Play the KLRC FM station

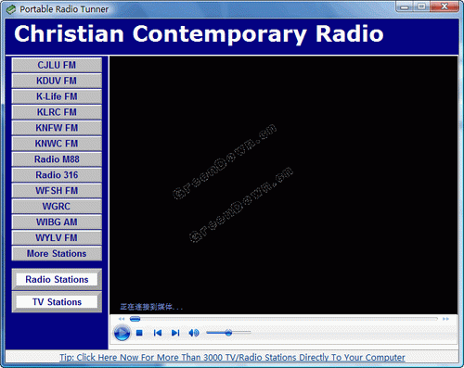coord(57,112)
